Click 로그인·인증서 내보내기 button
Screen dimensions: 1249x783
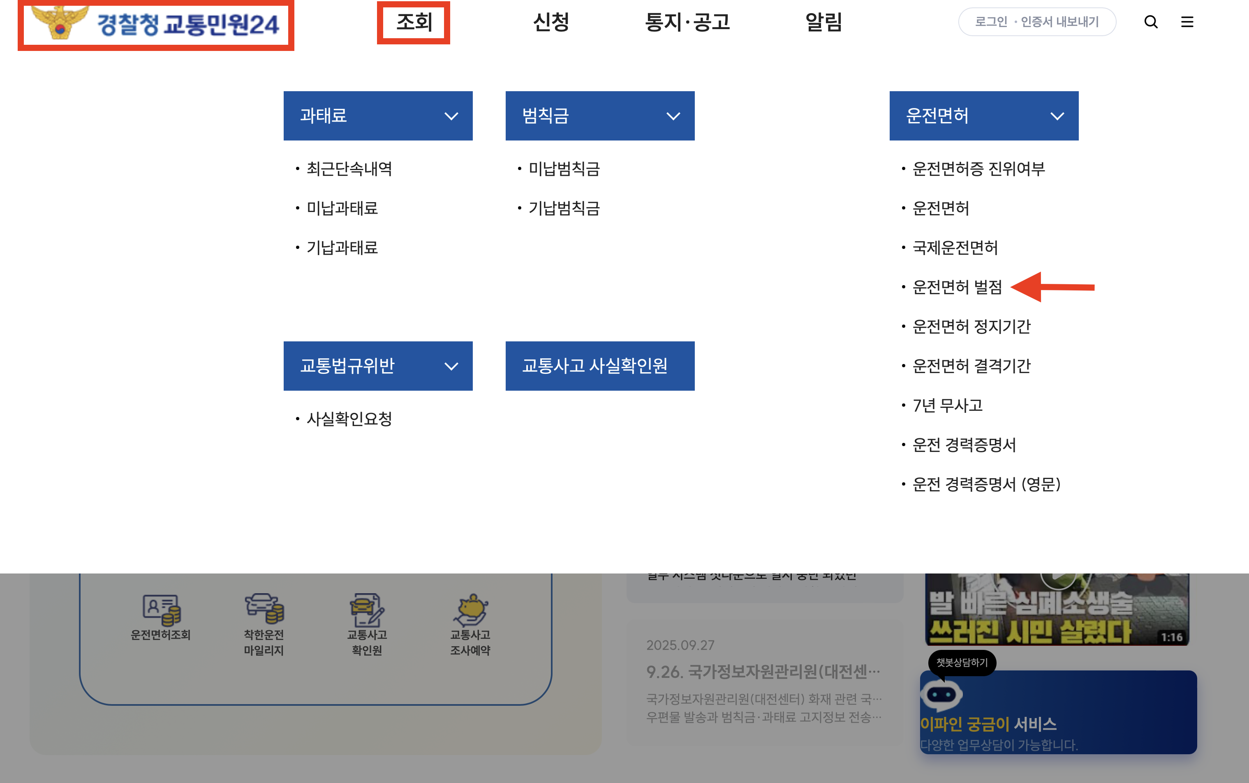point(1036,22)
